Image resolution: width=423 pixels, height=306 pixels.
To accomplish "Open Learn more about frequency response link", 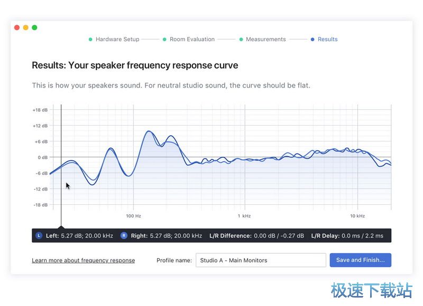I will tap(83, 261).
